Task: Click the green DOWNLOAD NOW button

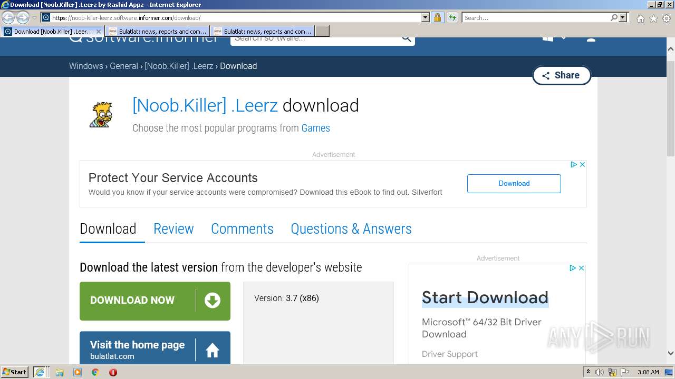Action: 155,301
